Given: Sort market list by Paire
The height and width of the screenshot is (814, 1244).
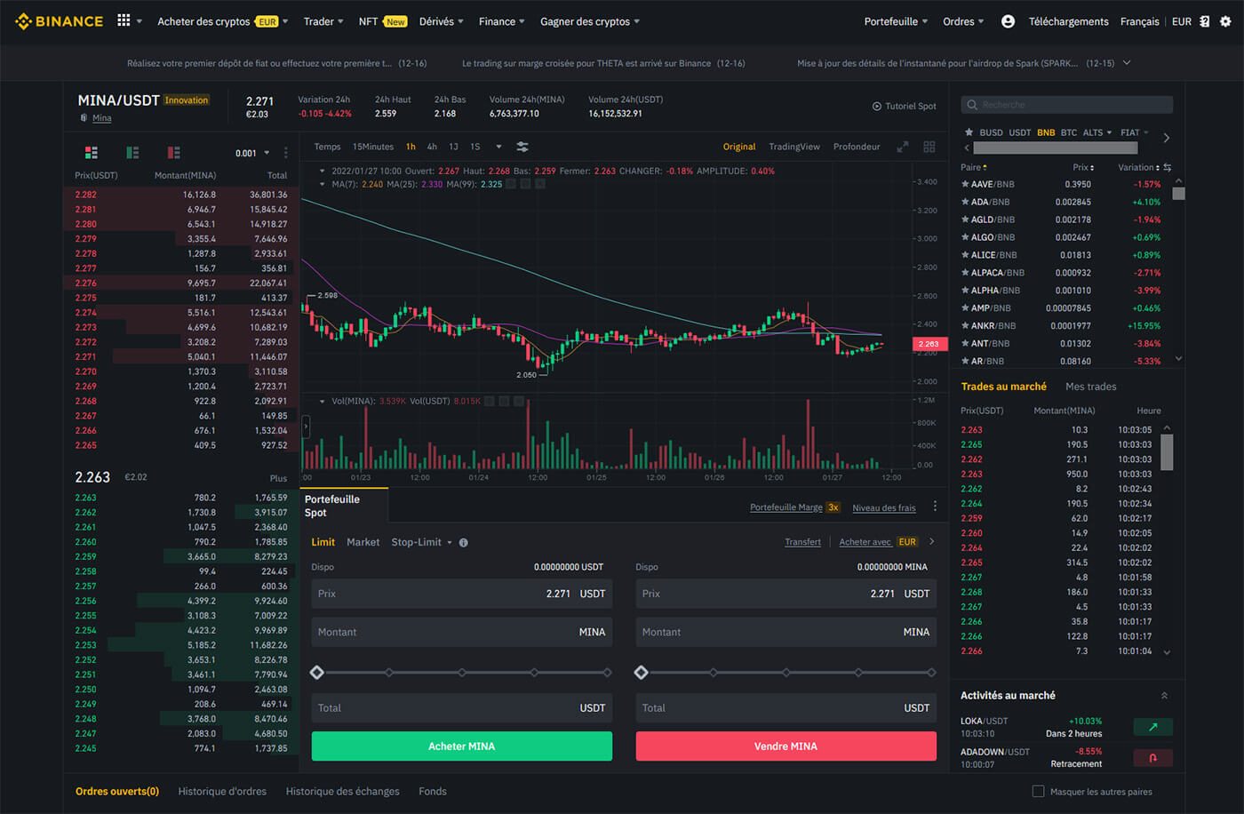Looking at the screenshot, I should [x=974, y=167].
